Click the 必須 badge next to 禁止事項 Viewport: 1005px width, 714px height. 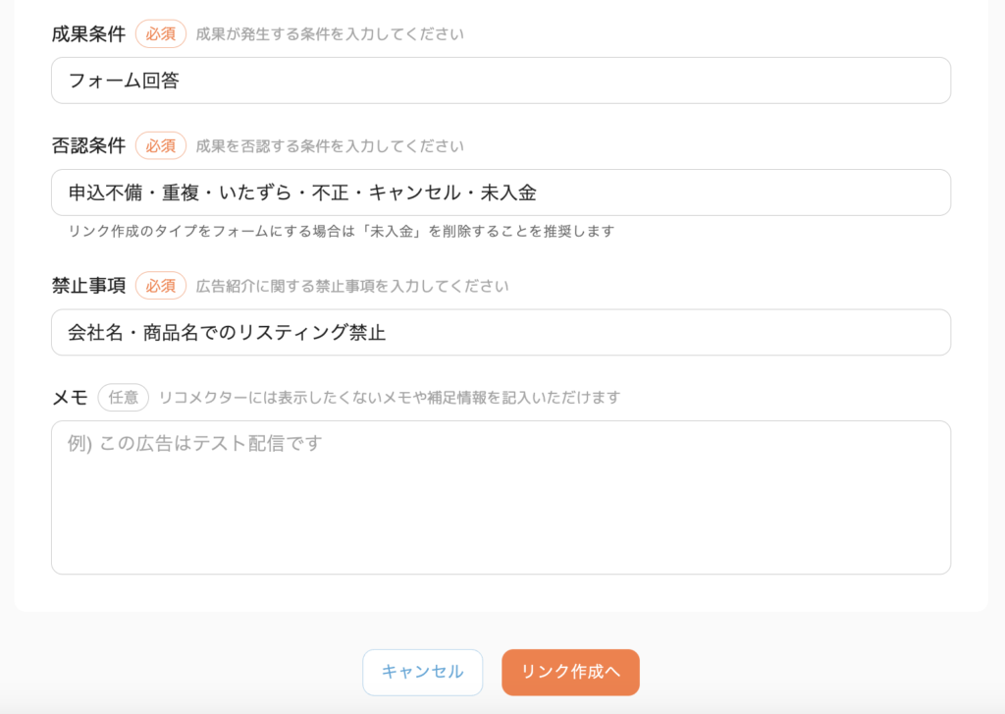point(161,286)
